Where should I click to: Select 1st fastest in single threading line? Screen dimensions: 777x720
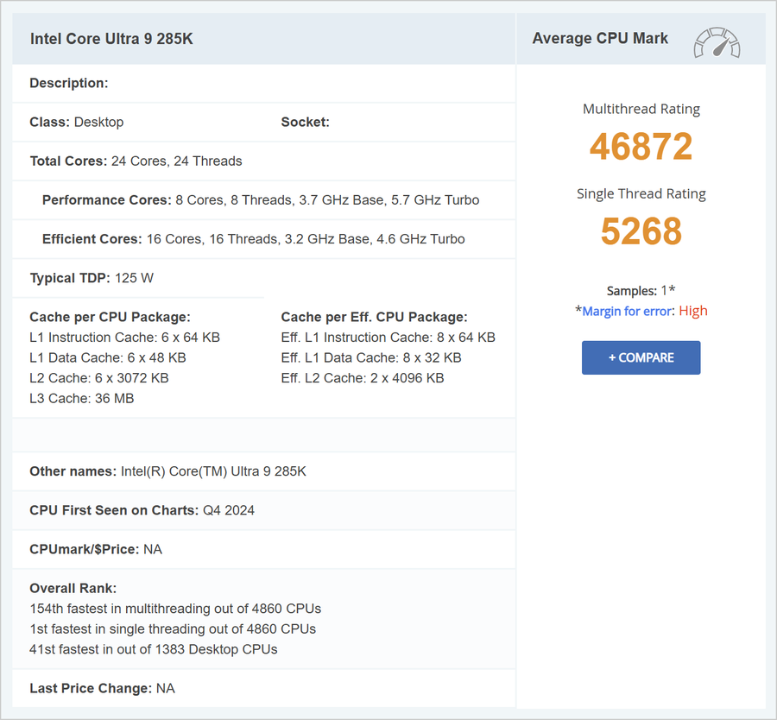[x=173, y=628]
